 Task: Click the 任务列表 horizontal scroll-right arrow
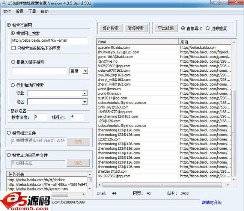click(x=84, y=194)
